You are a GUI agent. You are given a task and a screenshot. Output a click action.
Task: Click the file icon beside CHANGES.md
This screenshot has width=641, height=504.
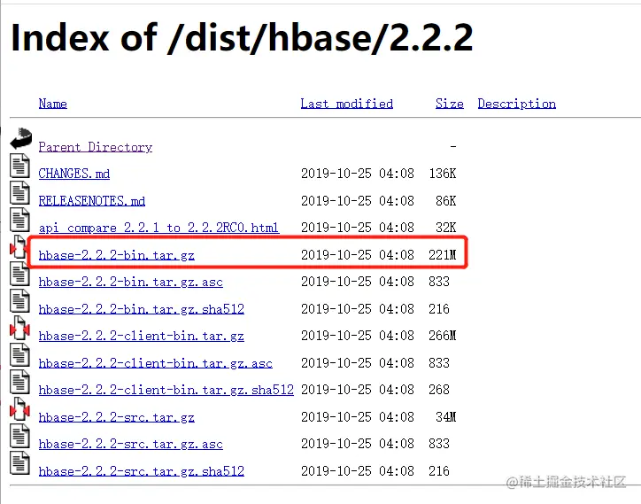point(19,166)
